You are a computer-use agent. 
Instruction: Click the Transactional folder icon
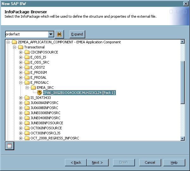21,47
